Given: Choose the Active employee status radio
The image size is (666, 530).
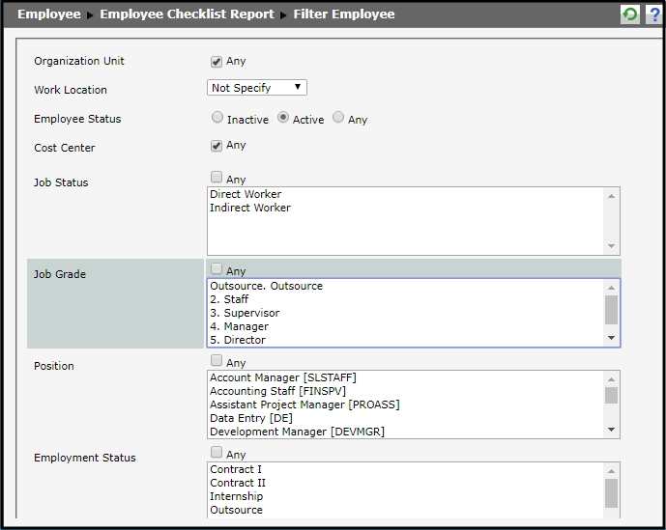Looking at the screenshot, I should click(x=283, y=119).
